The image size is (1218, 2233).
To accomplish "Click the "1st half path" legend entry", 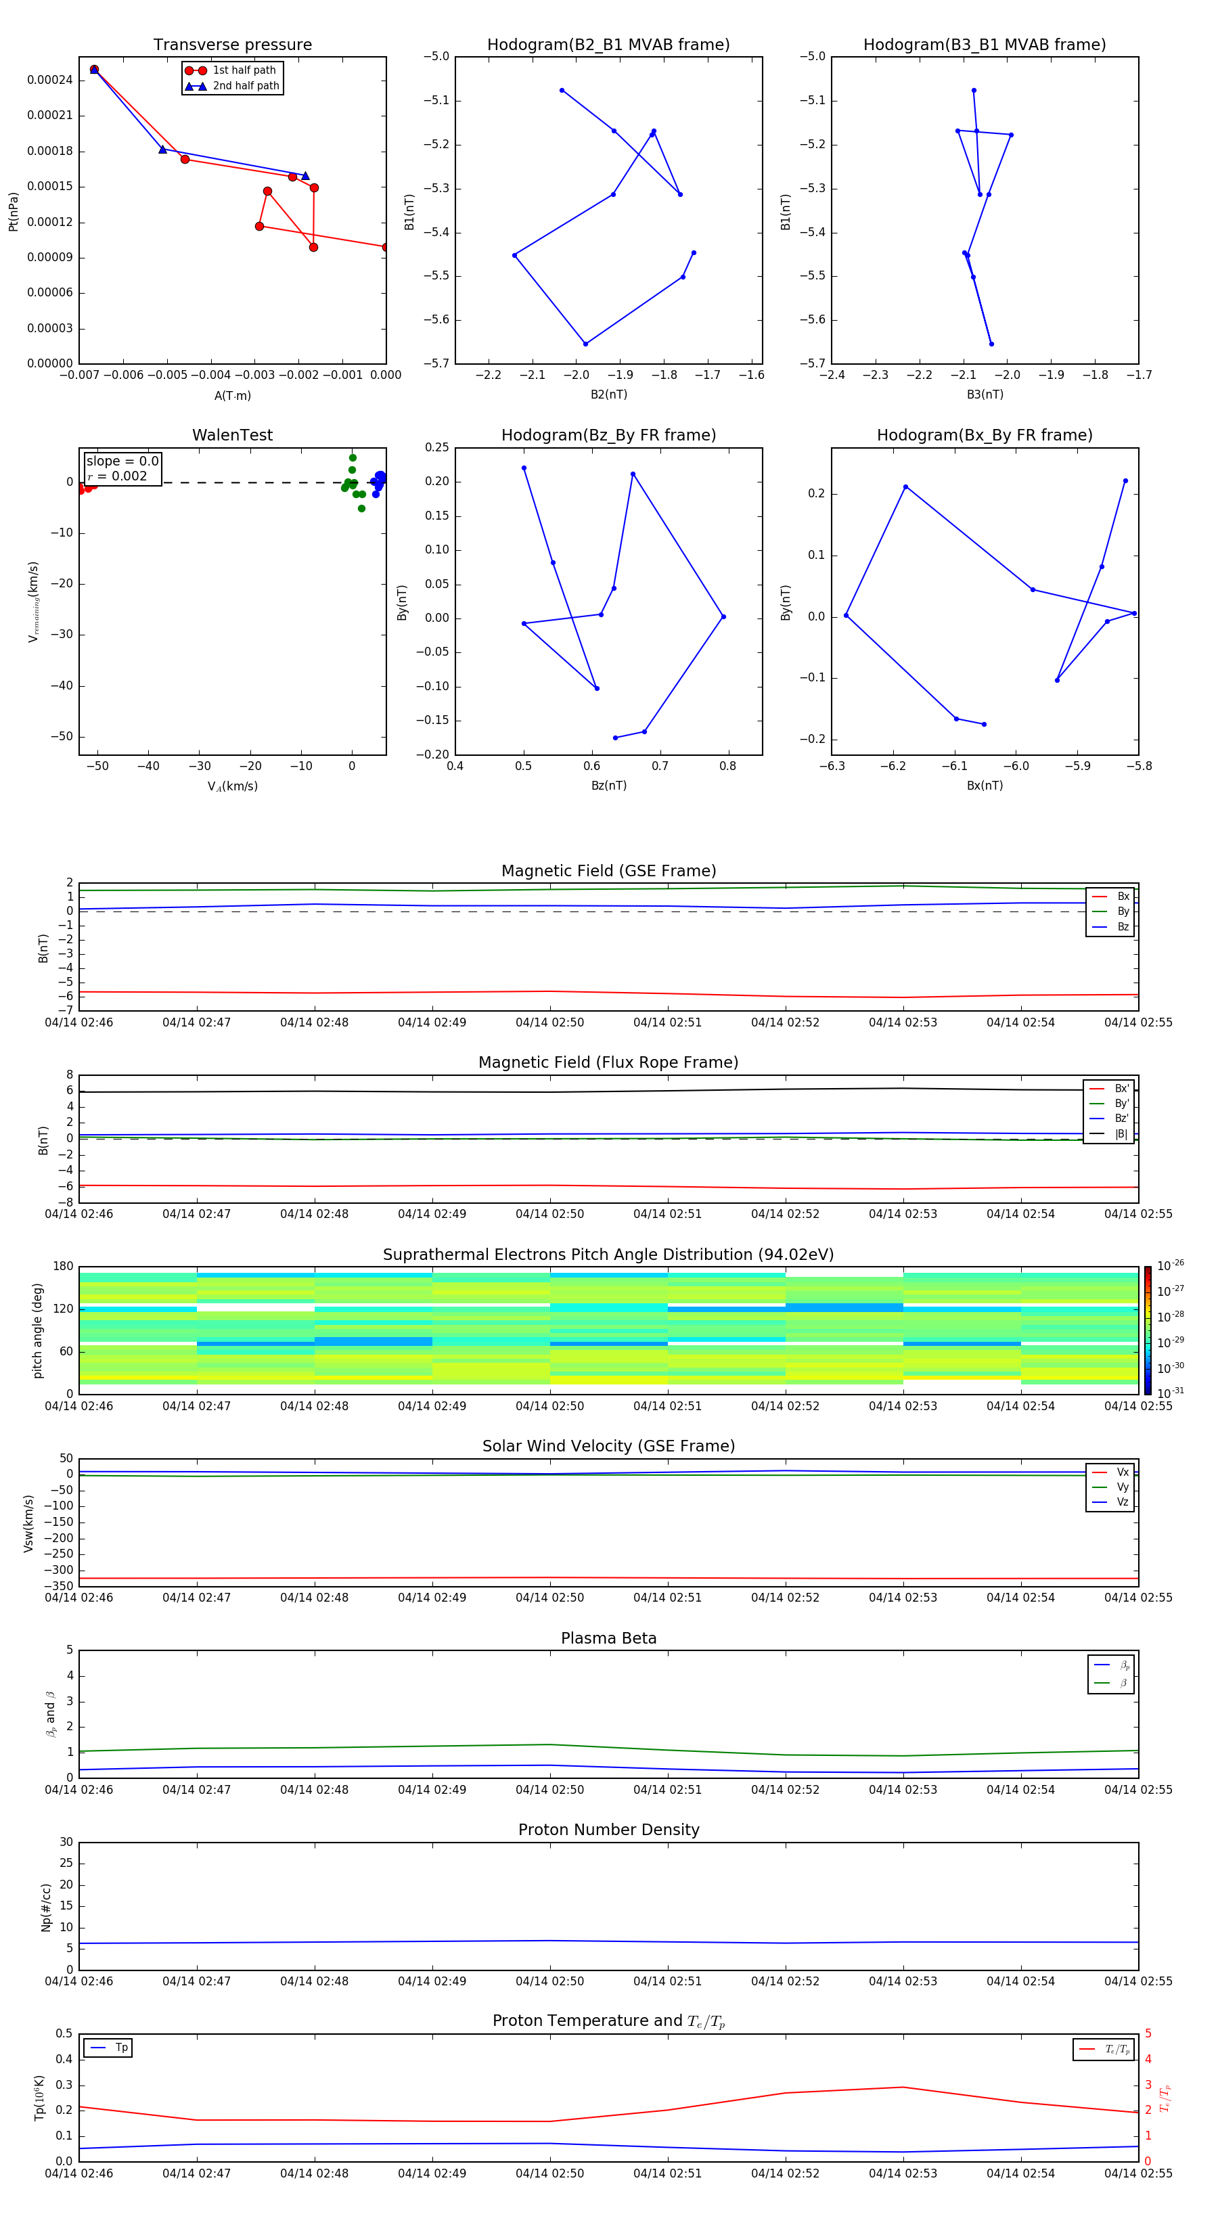I will click(x=232, y=70).
